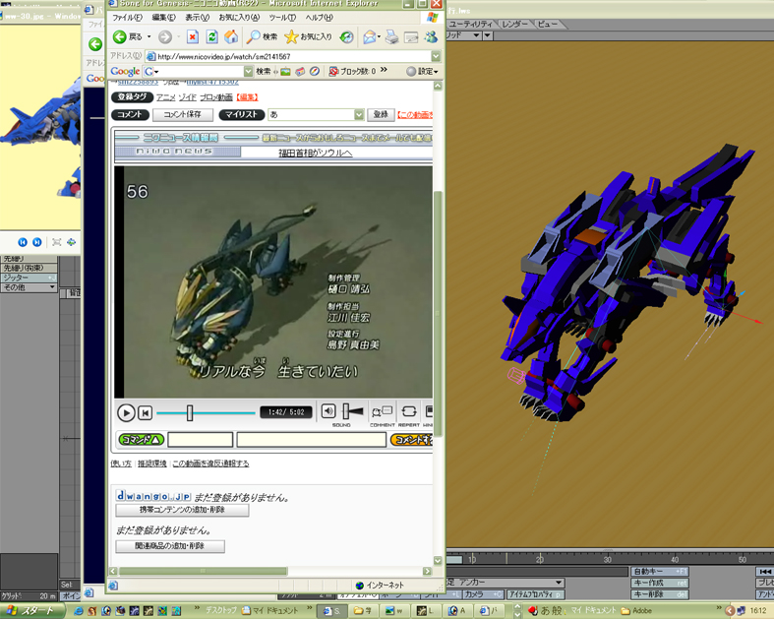Toggle COMMENT display icon in player

pyautogui.click(x=382, y=411)
